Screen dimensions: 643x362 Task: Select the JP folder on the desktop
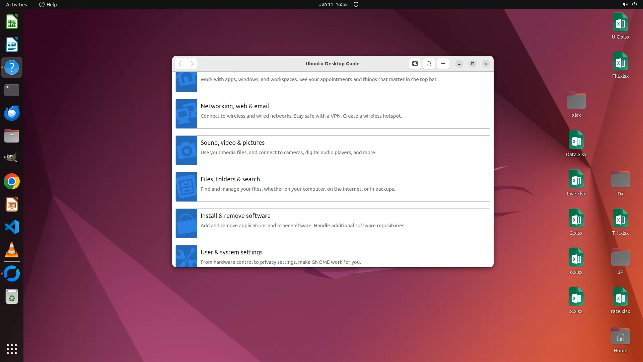pos(621,261)
